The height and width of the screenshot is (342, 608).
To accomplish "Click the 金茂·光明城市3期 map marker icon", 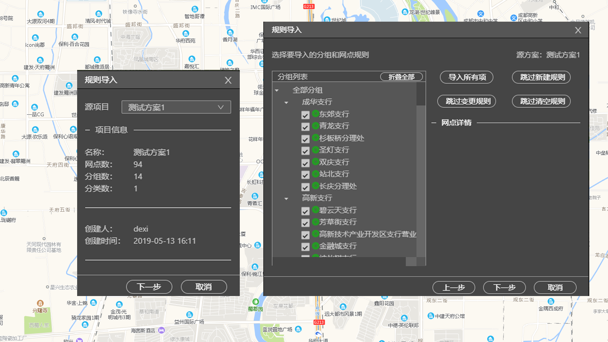I will pos(119,304).
